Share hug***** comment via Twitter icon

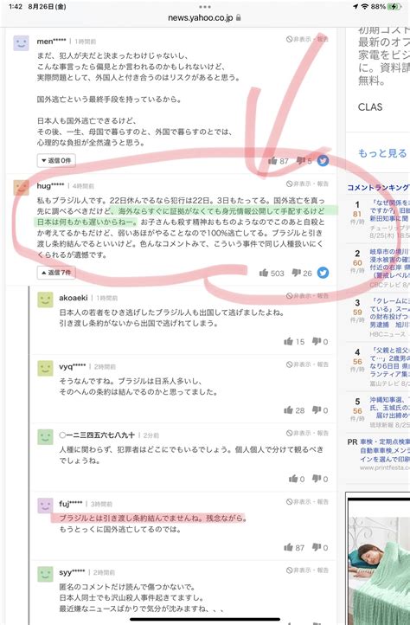click(324, 273)
